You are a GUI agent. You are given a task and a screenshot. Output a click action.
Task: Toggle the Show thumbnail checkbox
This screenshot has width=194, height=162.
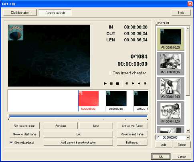tap(11, 143)
